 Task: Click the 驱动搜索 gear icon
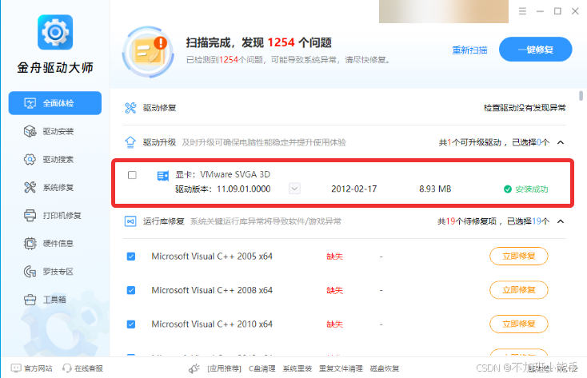(30, 160)
